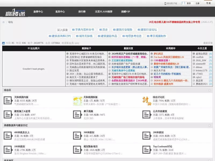
Task: Open the 100米级别 forum icon
Action: 8,150
